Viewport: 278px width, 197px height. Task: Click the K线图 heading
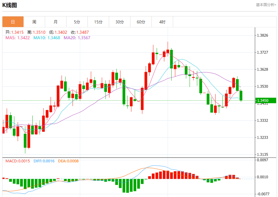click(9, 5)
